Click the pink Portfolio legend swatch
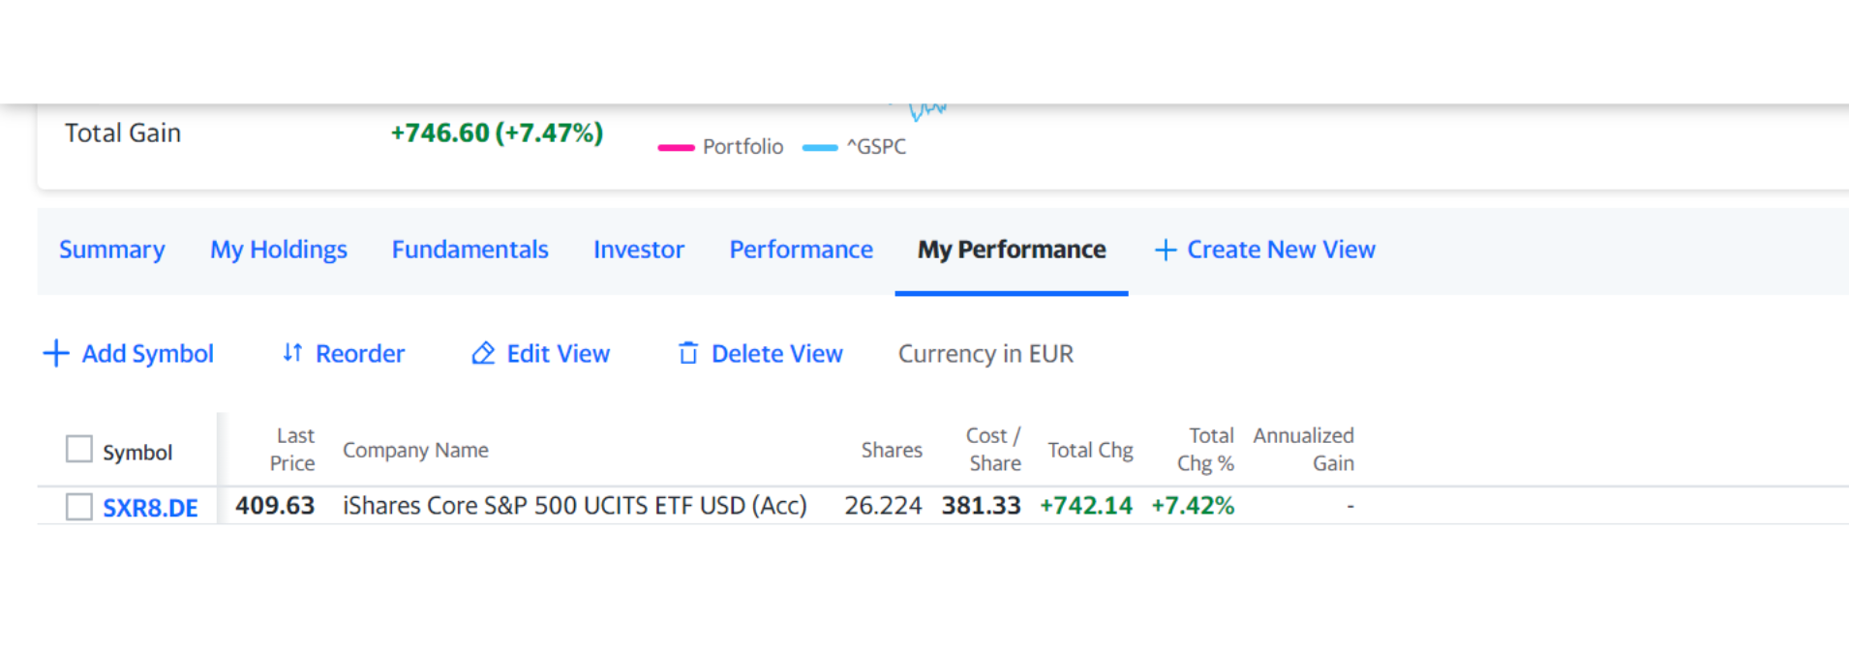Viewport: 1849px width, 649px height. click(x=676, y=147)
